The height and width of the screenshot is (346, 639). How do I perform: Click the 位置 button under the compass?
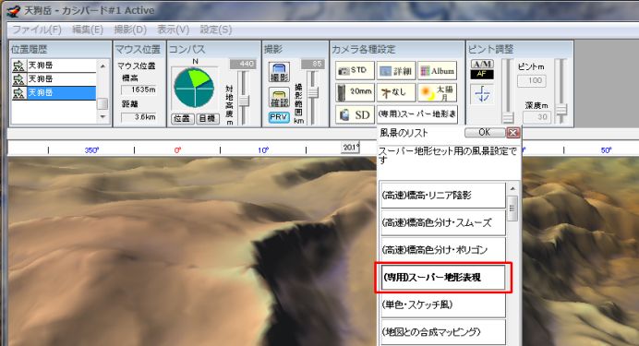[182, 118]
